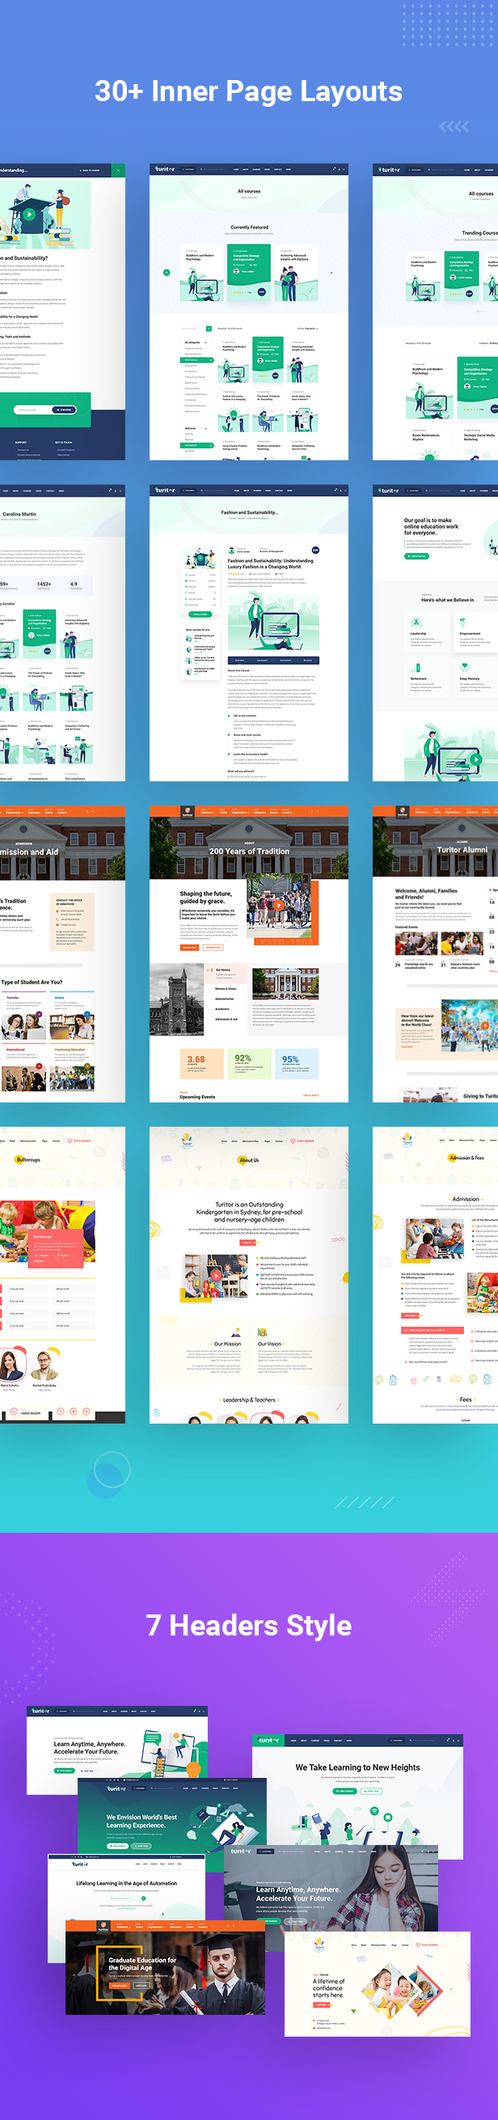This screenshot has width=498, height=2120.
Task: Select Our History tab on Tradition page
Action: click(x=223, y=971)
